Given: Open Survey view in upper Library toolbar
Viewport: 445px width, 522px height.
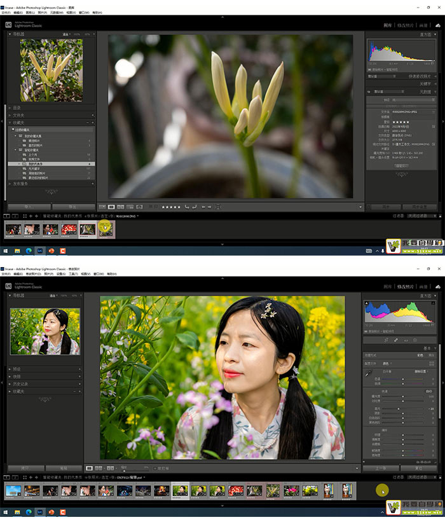Looking at the screenshot, I should (130, 207).
